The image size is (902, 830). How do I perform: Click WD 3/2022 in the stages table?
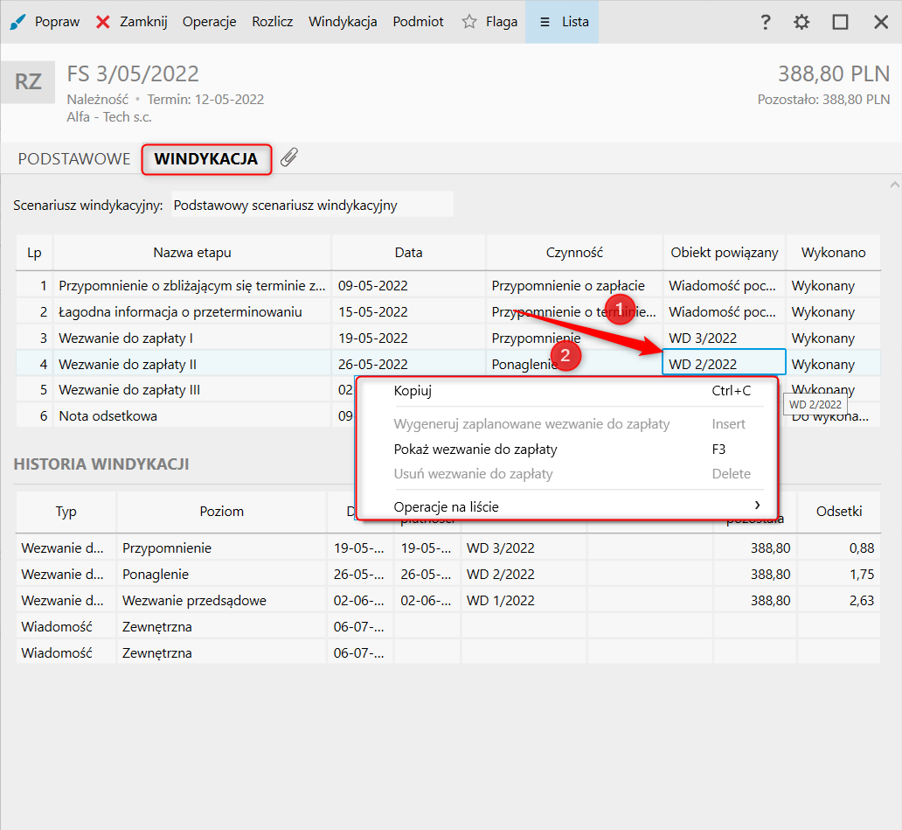pyautogui.click(x=703, y=338)
